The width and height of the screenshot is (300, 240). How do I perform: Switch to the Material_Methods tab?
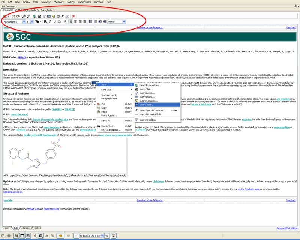(x=27, y=10)
